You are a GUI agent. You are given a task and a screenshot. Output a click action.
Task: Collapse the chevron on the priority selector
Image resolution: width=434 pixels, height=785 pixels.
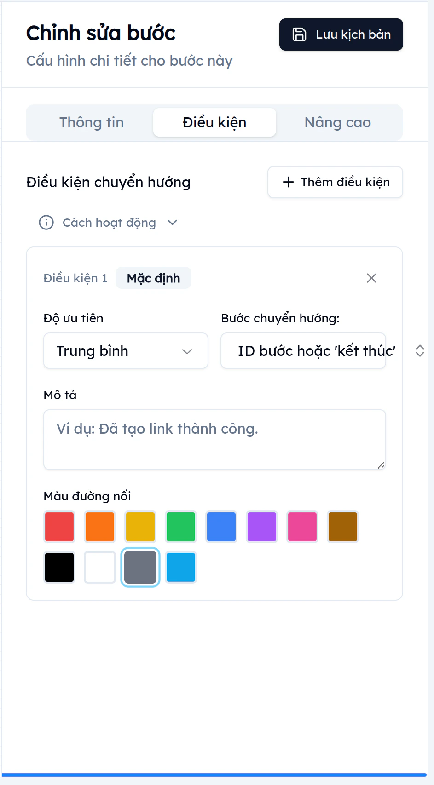187,351
